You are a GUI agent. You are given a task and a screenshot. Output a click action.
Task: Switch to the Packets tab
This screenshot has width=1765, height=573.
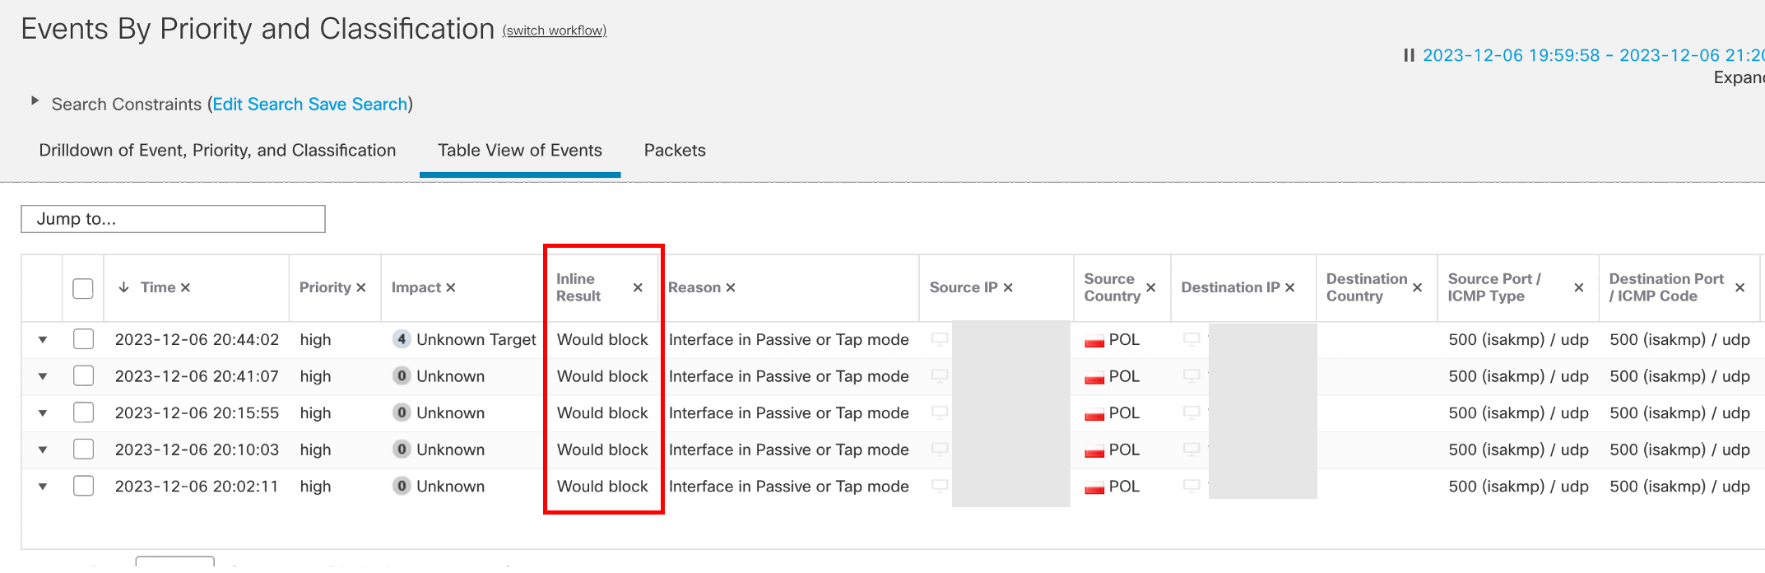[675, 151]
